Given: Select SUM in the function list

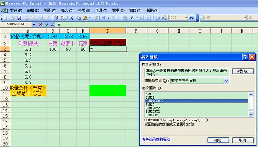Looking at the screenshot, I should point(197,94).
